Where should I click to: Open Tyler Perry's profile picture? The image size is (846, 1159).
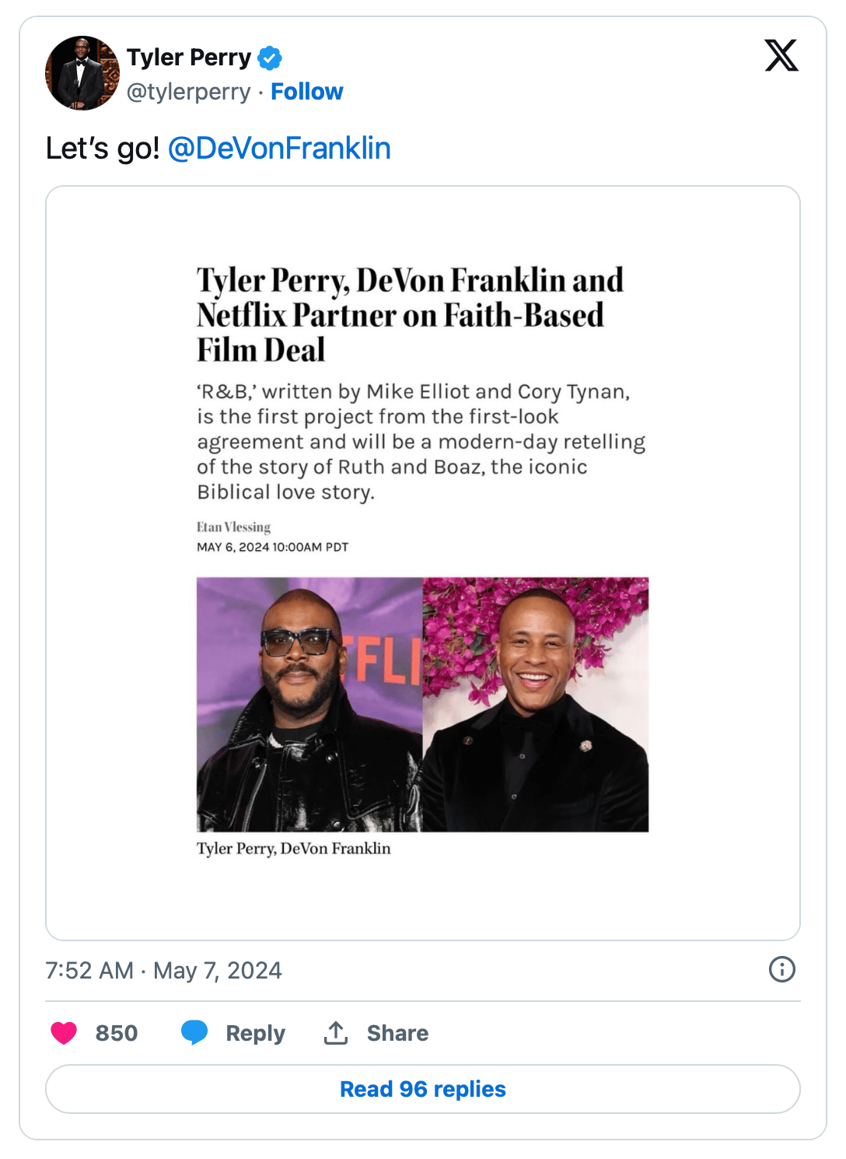[82, 73]
